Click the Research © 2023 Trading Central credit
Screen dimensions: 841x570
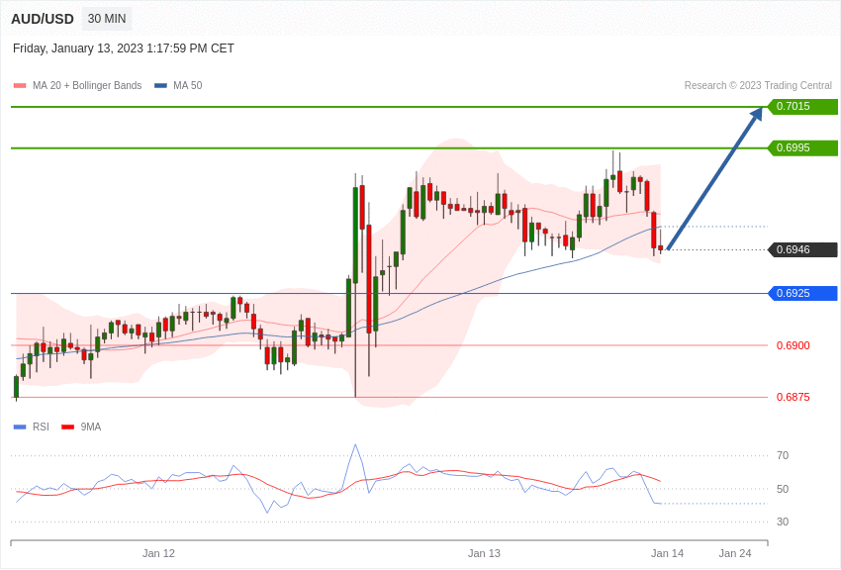pyautogui.click(x=758, y=85)
